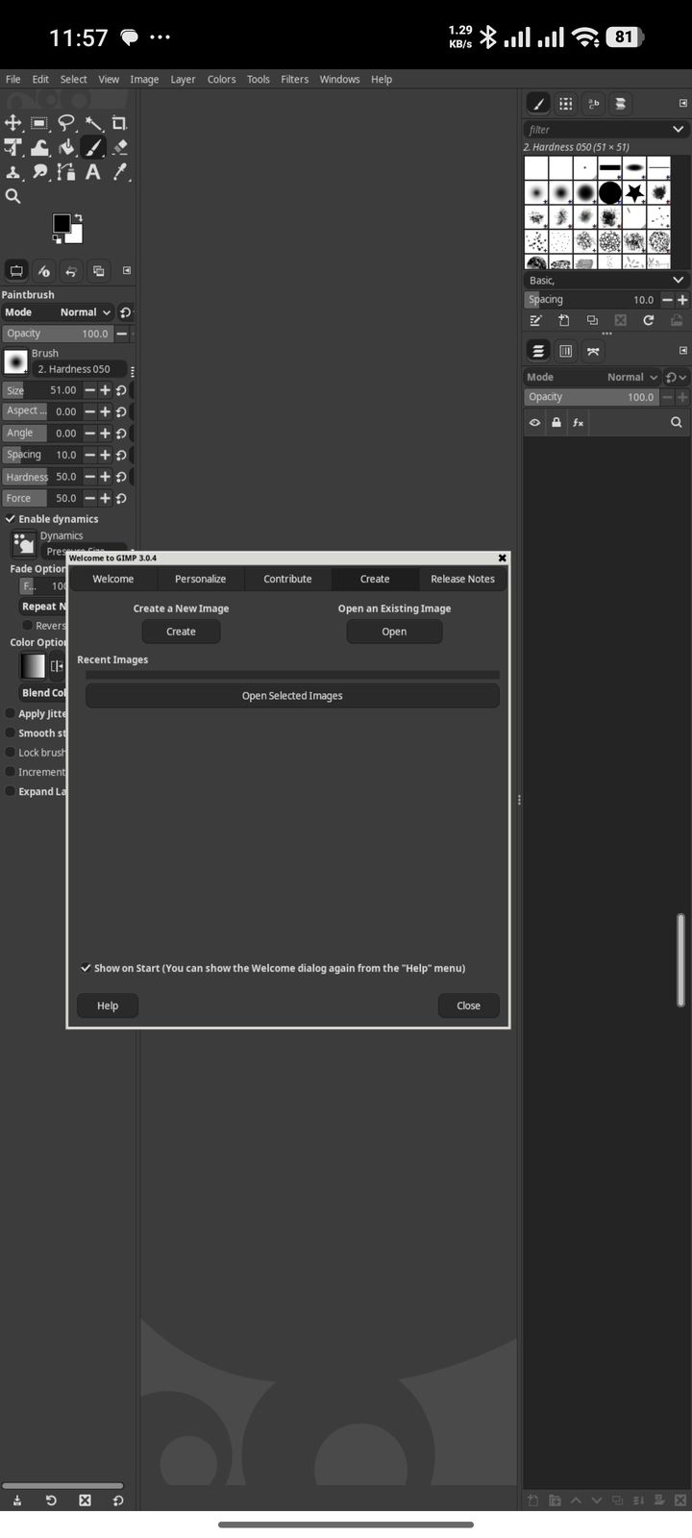Open the brush filter dropdown arrow

pos(678,129)
